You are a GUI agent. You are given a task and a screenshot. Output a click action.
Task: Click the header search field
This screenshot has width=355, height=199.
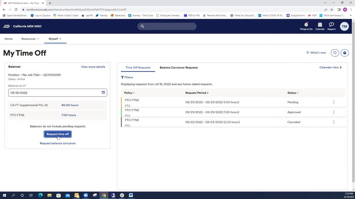pos(167,26)
